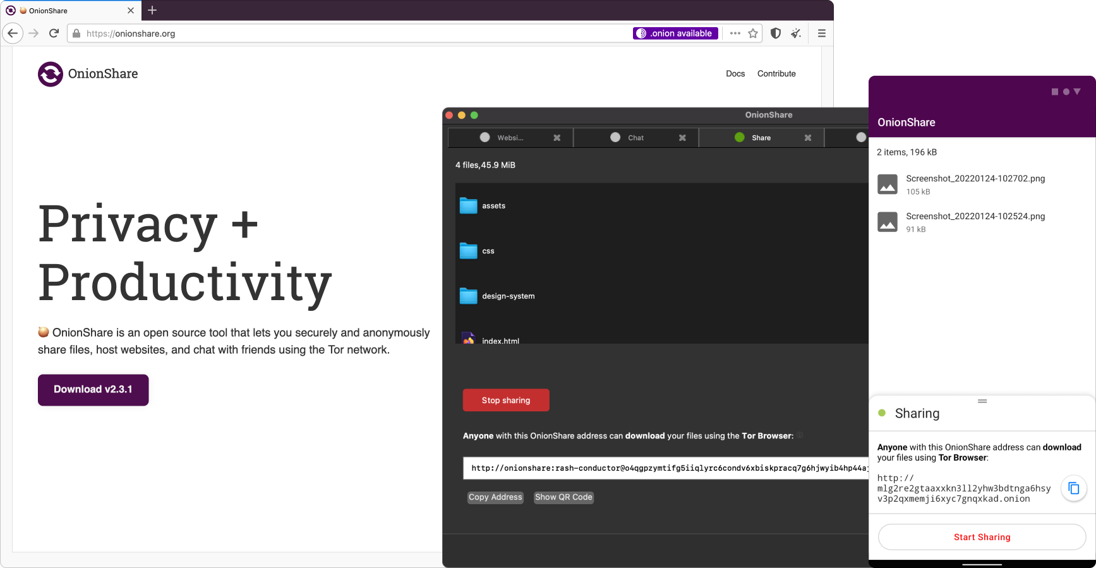Close the OnionShare browser tab

pos(131,11)
